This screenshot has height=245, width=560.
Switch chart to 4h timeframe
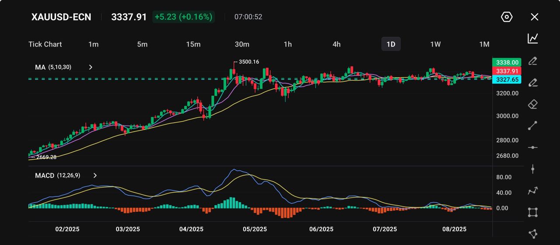tap(336, 44)
